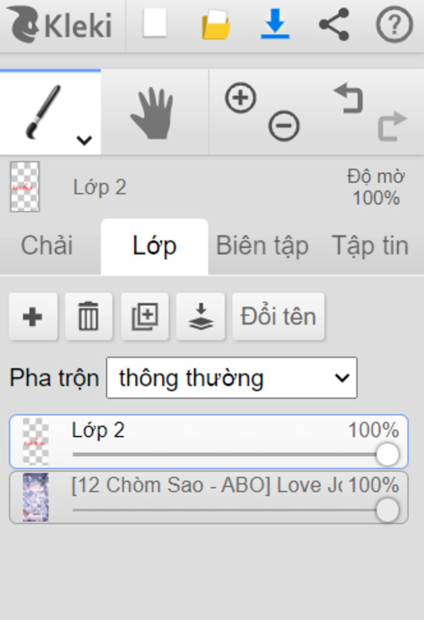424x620 pixels.
Task: Activate the hand pan tool
Action: (152, 113)
